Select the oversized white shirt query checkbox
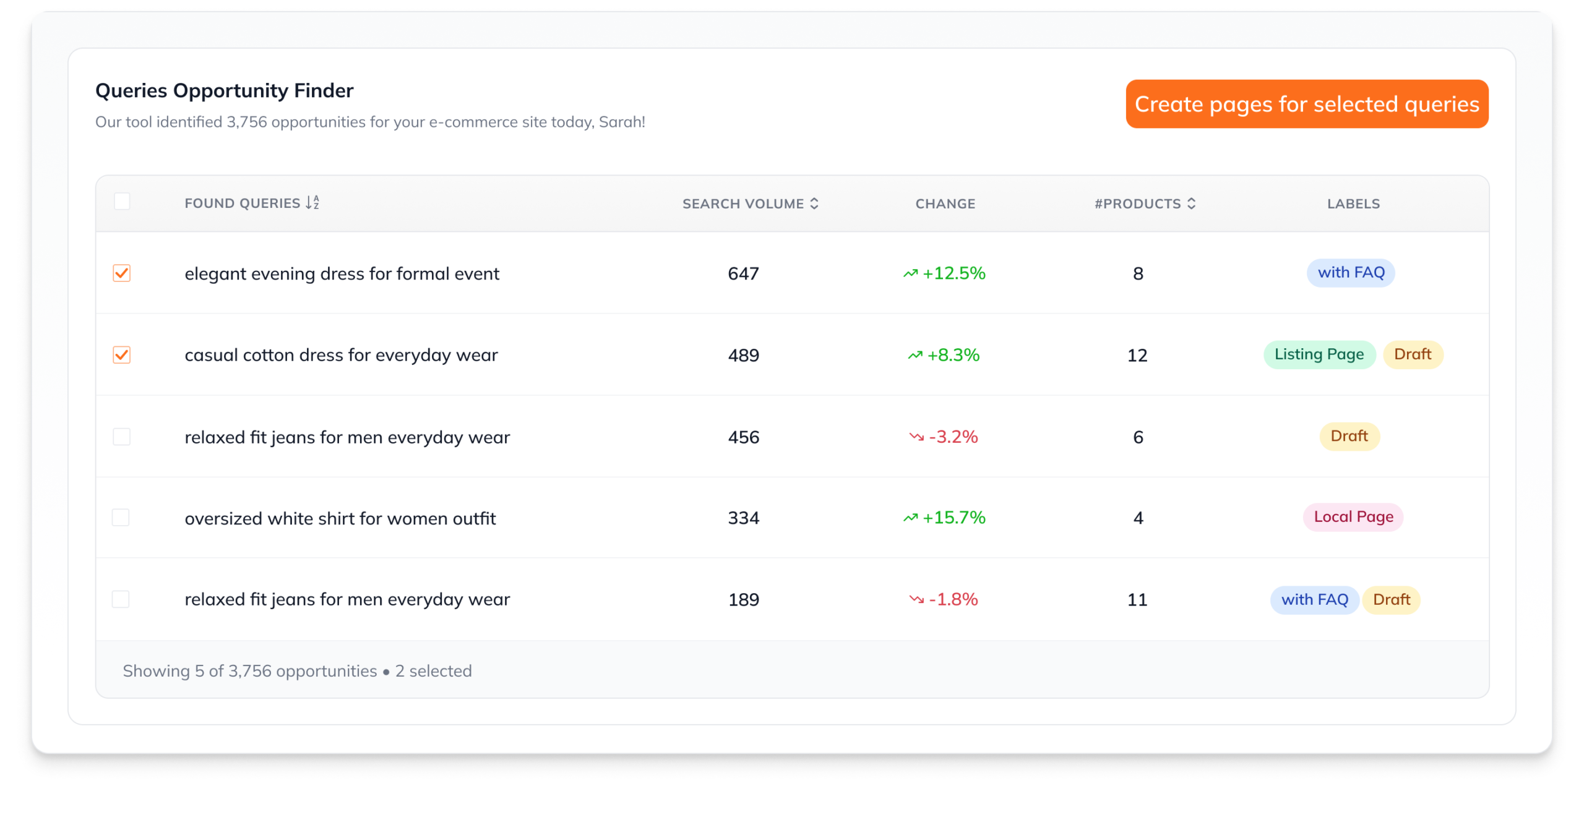The width and height of the screenshot is (1584, 838). point(121,518)
